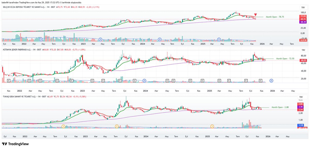Click the red 77,93 price label
Image resolution: width=310 pixels, height=149 pixels.
pyautogui.click(x=303, y=16)
